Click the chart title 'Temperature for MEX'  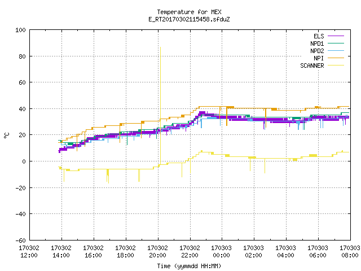tap(189, 12)
